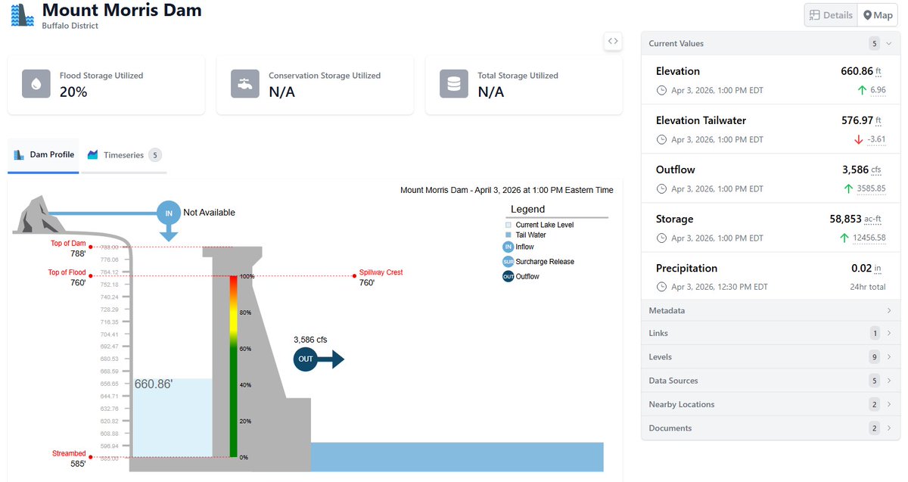The image size is (908, 482).
Task: Expand the Metadata section
Action: (770, 311)
